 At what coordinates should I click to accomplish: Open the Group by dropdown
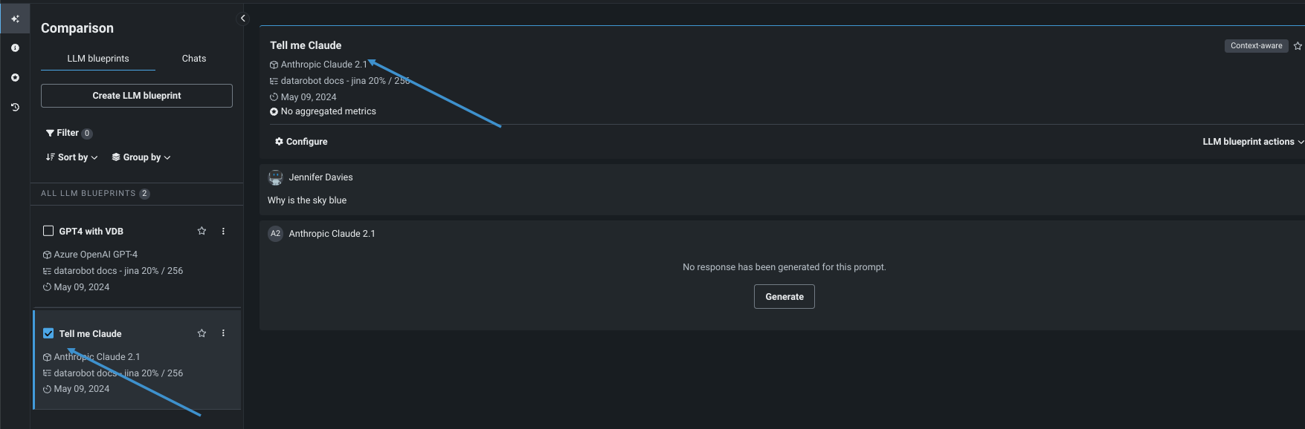coord(141,157)
